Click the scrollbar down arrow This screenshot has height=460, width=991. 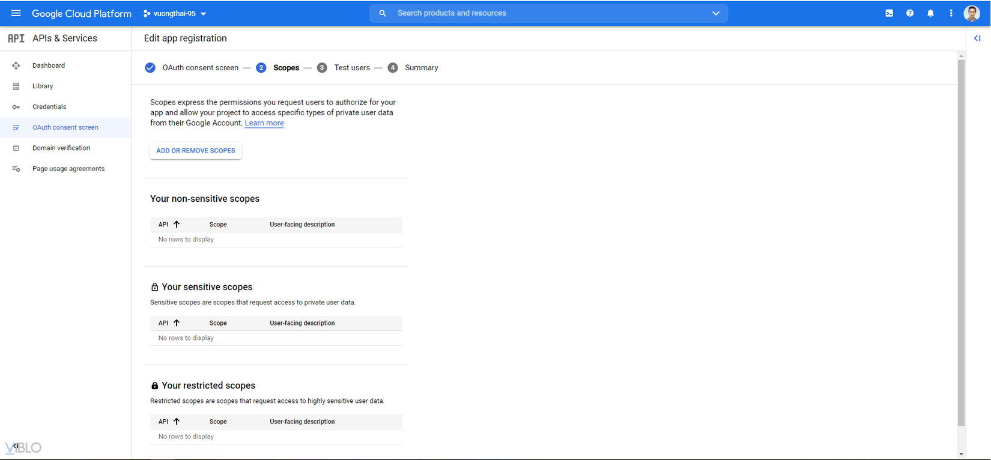click(x=961, y=455)
